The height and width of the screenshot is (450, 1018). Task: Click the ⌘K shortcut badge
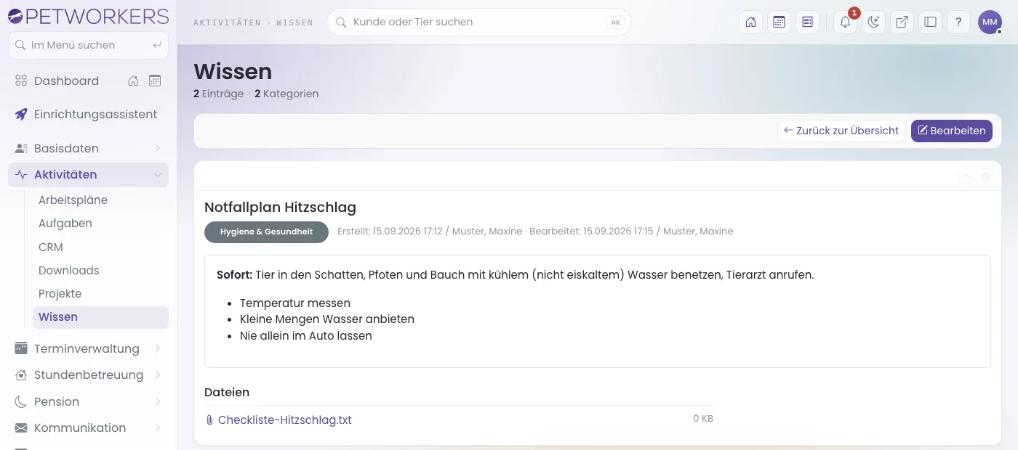[x=616, y=22]
